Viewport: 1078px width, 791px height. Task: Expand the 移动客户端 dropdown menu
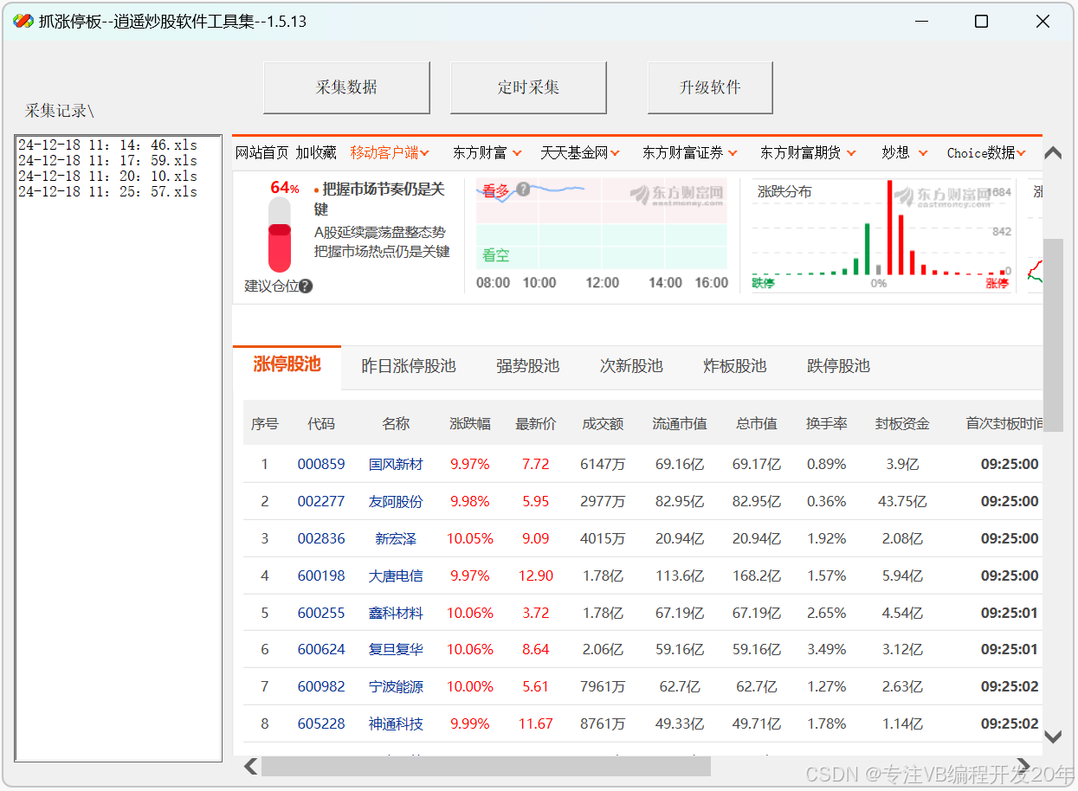pos(390,152)
